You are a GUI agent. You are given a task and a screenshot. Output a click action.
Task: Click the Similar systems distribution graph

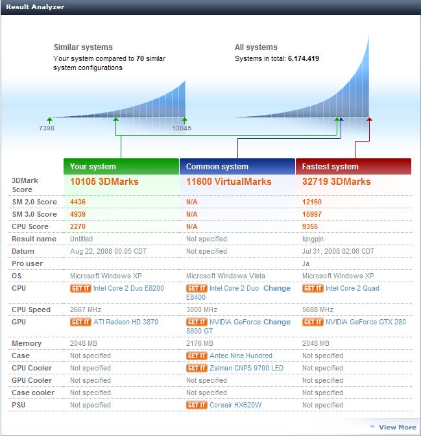119,100
